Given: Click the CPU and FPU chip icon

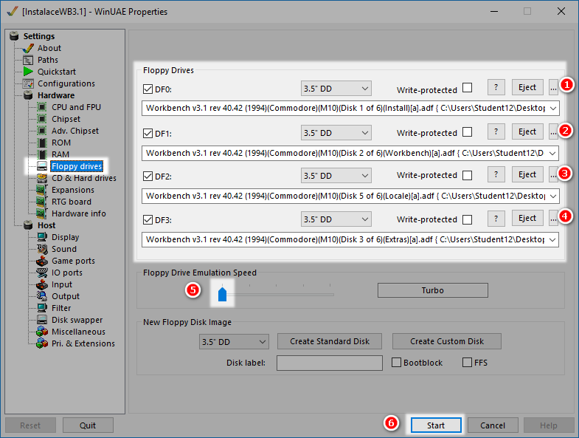Looking at the screenshot, I should (42, 107).
